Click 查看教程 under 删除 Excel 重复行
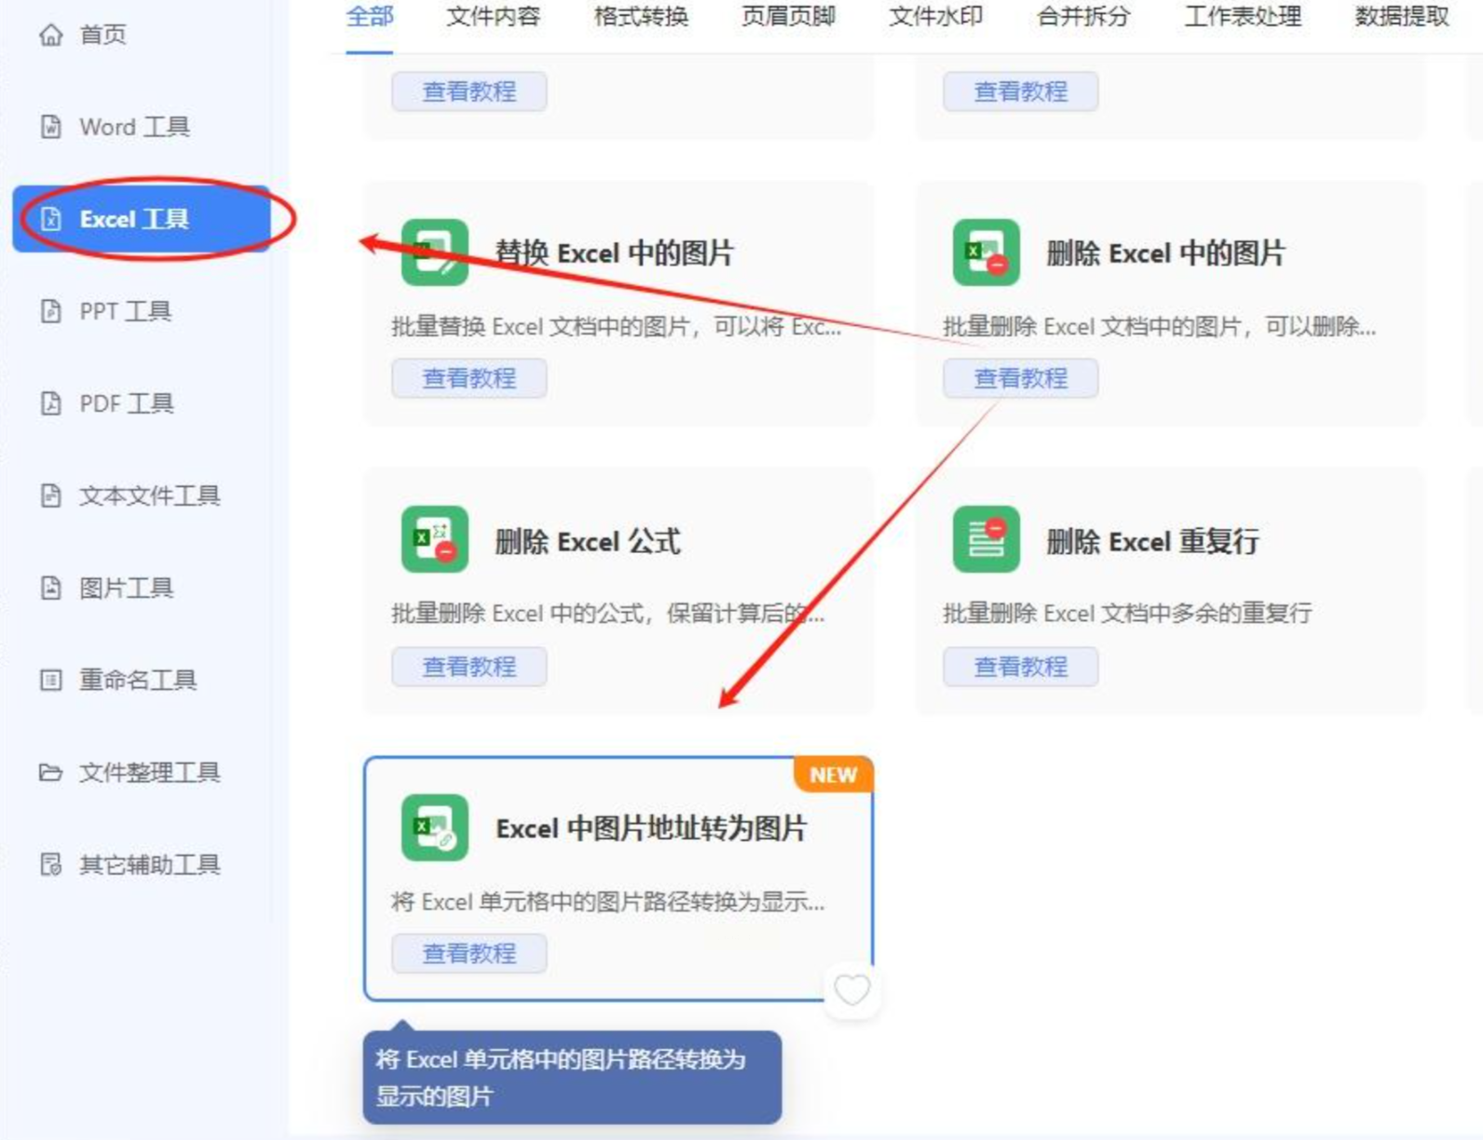The height and width of the screenshot is (1140, 1483). [x=1021, y=667]
